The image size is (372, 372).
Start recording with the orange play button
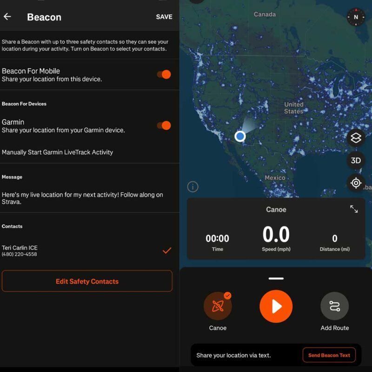pos(276,306)
